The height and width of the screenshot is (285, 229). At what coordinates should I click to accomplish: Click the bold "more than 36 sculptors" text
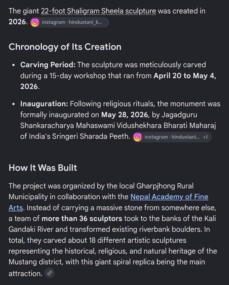click(x=82, y=218)
